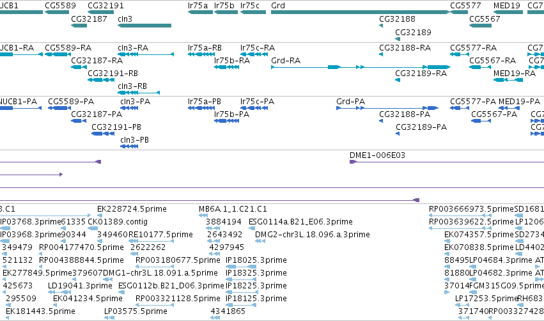Click the EK228724.5prime EST label

point(132,209)
